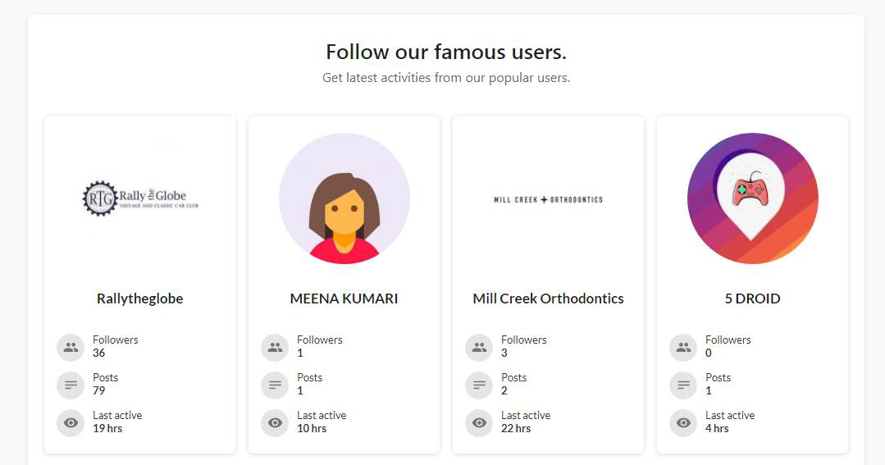Click the posts icon on 5 DROID card
The image size is (885, 465).
click(683, 385)
